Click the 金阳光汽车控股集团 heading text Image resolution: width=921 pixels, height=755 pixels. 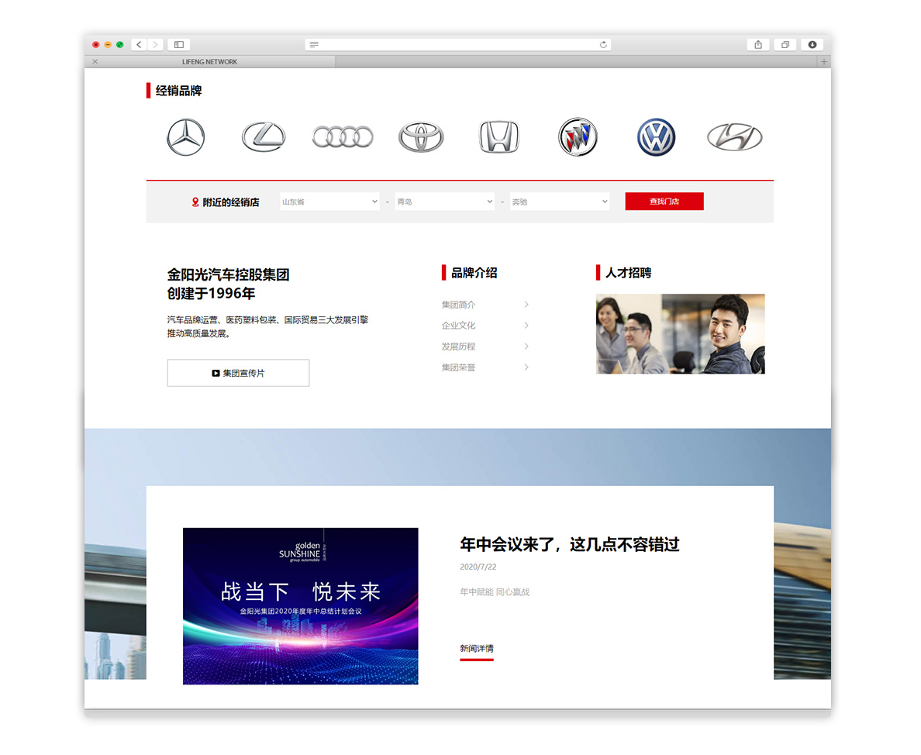[x=228, y=274]
